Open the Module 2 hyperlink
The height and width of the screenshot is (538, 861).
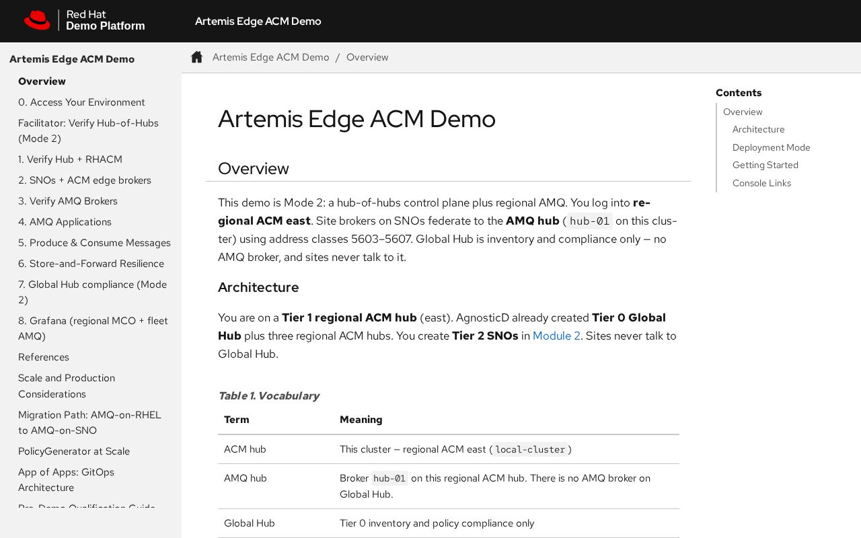[556, 336]
